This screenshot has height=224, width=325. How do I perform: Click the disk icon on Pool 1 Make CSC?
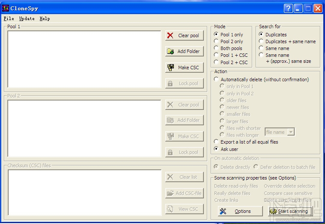(x=170, y=68)
